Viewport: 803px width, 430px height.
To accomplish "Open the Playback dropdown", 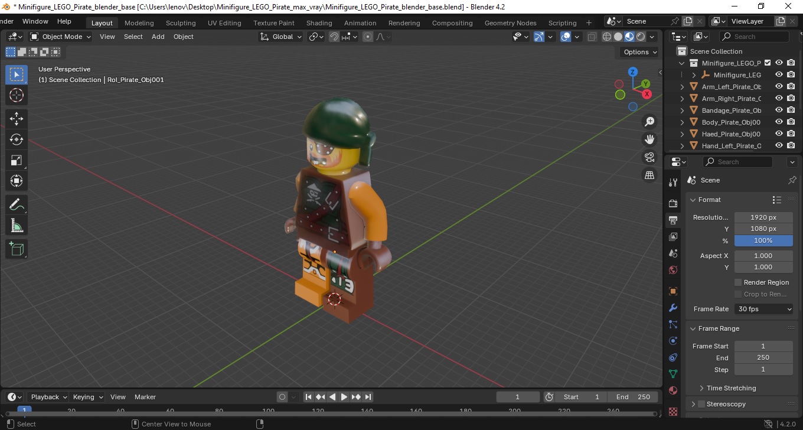I will (48, 397).
